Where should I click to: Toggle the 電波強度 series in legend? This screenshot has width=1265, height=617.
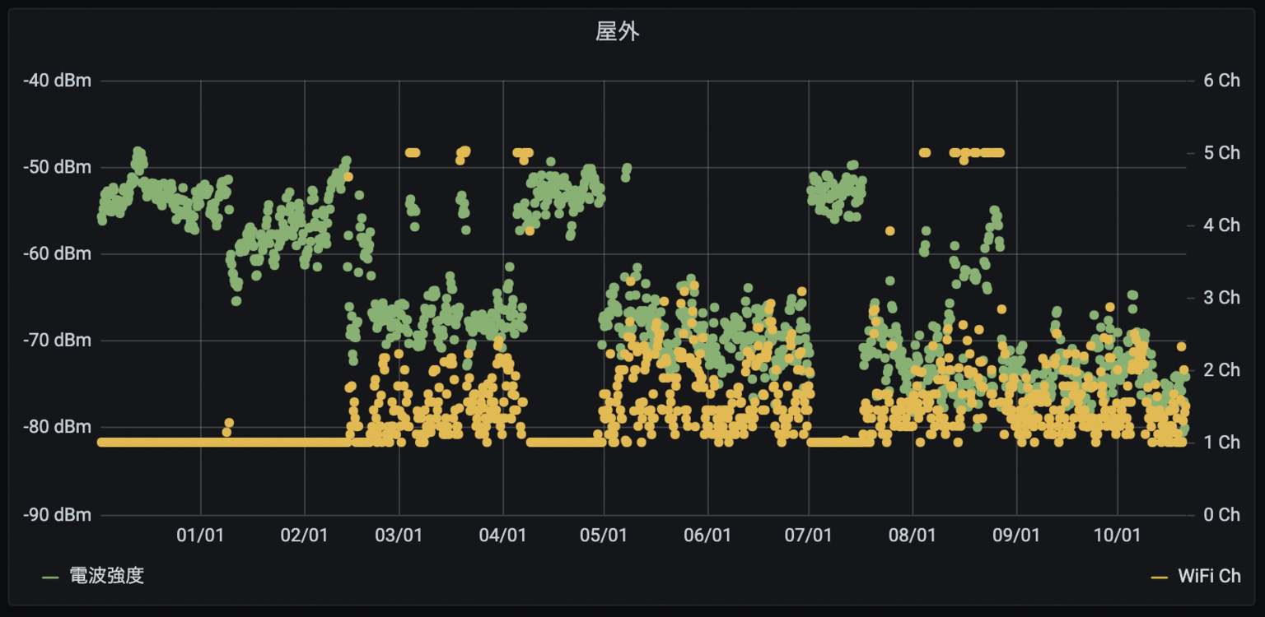(x=106, y=576)
